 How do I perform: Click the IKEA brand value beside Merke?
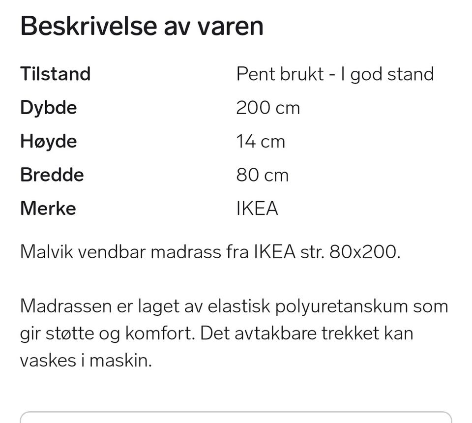257,209
